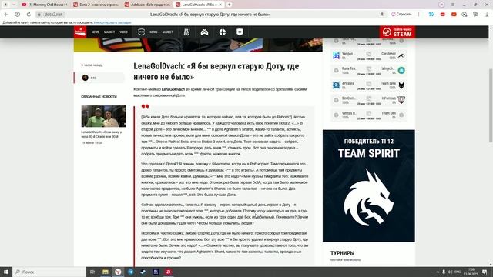Open the Veritas vs Team Den match row
Viewport: 493px width, 277px height.
click(368, 115)
